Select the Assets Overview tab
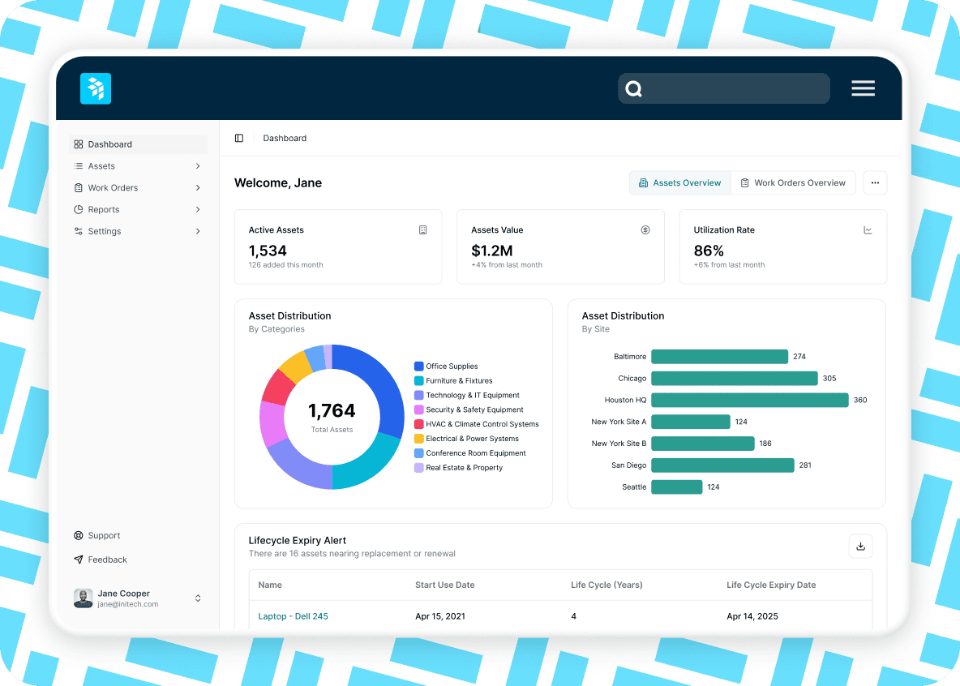 click(x=679, y=182)
